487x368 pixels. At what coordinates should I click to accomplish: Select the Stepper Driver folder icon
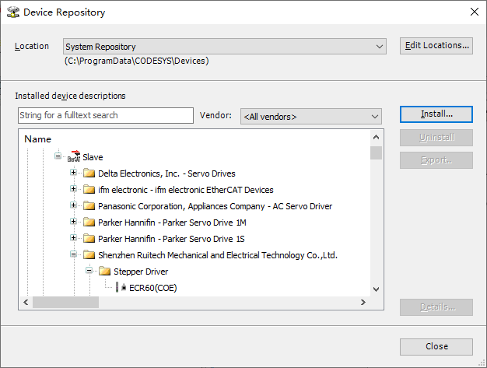click(105, 271)
